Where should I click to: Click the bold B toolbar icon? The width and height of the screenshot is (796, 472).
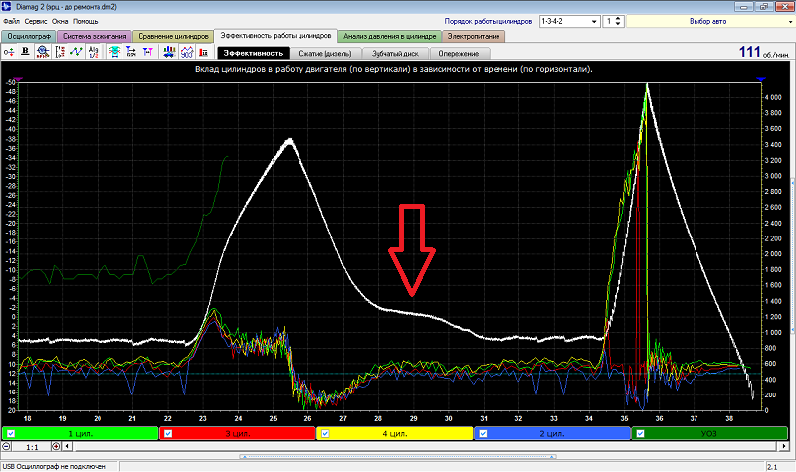[26, 52]
